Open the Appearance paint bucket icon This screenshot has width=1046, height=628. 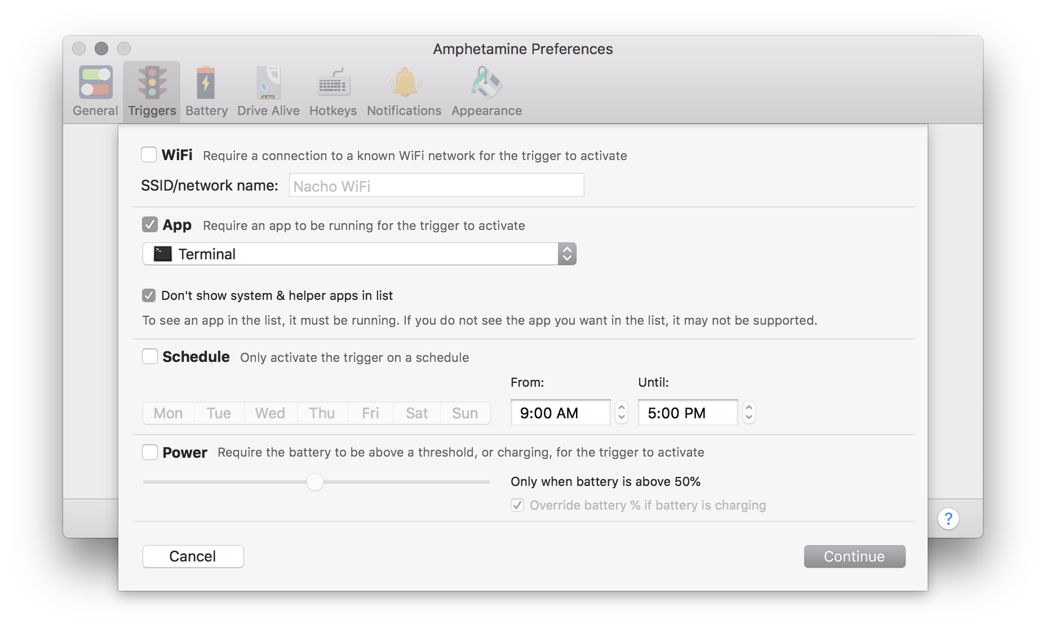pos(486,82)
